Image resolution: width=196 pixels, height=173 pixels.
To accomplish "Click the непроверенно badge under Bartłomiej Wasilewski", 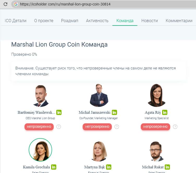I will [x=39, y=127].
